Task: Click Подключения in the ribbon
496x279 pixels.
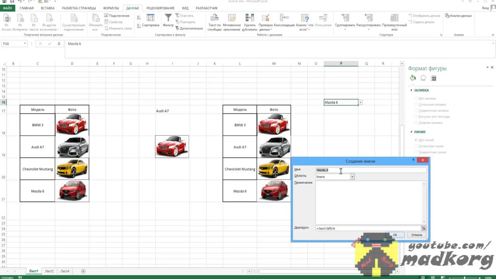Action: 117,15
